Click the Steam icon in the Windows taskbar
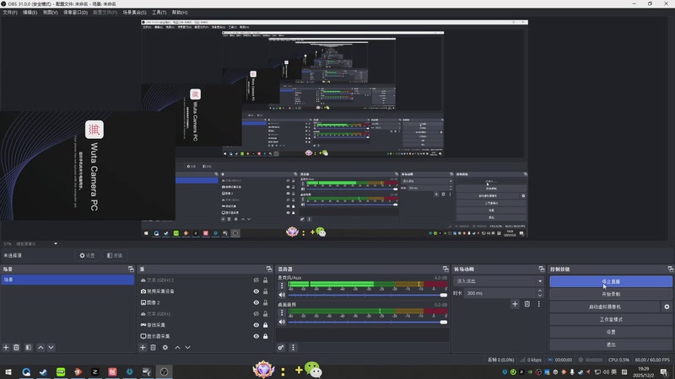Viewport: 675px width, 379px height. 44,371
